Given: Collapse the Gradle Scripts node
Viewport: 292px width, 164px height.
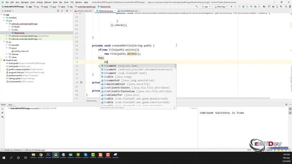Looking at the screenshot, I should coord(1,60).
